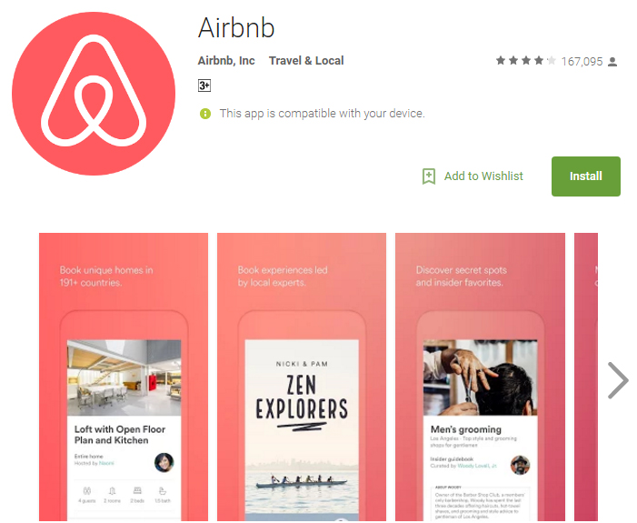The image size is (637, 523).
Task: Open the Travel & Local category
Action: tap(306, 61)
